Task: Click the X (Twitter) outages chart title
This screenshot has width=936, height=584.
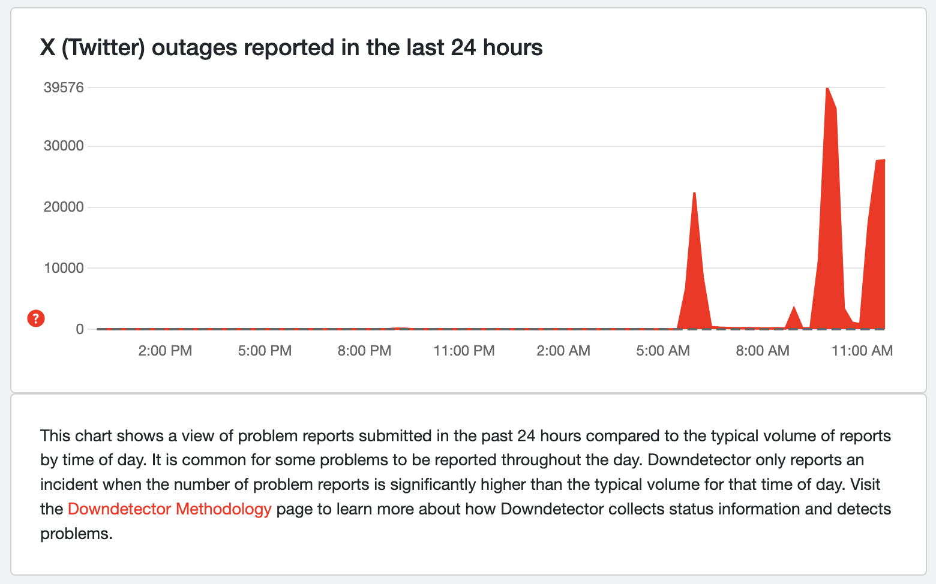Action: pos(291,47)
